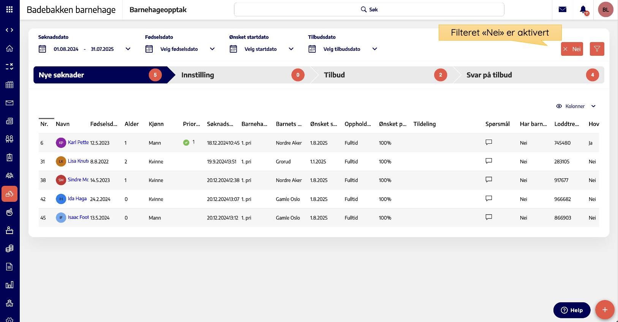Screen dimensions: 618x322
Task: Expand the Ønsket startdato dropdown
Action: coord(291,49)
